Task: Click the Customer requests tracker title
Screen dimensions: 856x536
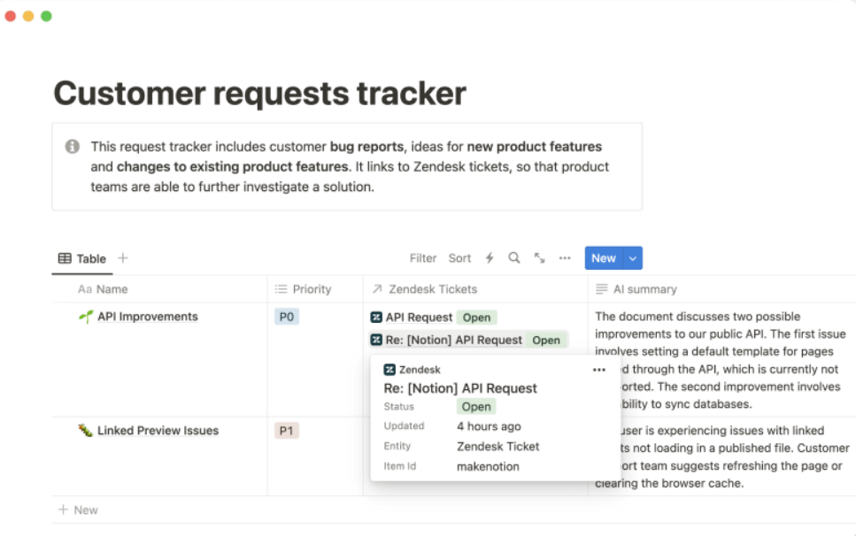Action: coord(260,93)
